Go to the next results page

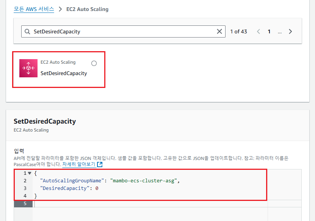(x=290, y=31)
